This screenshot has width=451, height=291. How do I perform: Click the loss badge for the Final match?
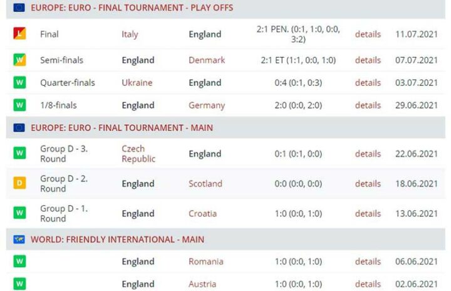19,34
